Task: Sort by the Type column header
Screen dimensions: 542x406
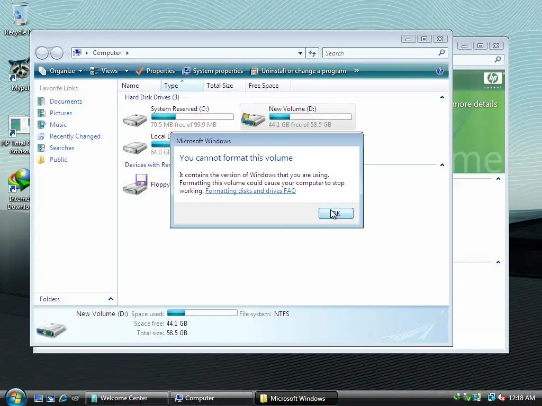Action: tap(182, 86)
